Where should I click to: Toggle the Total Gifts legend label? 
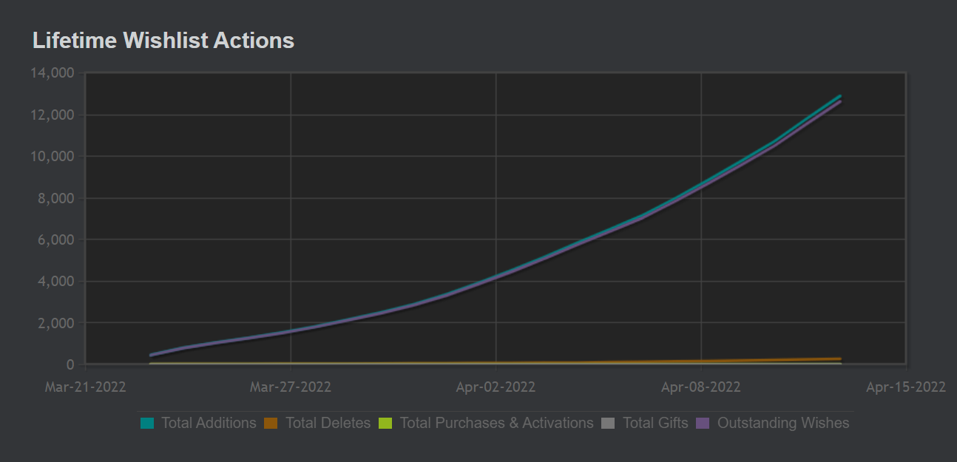click(655, 424)
